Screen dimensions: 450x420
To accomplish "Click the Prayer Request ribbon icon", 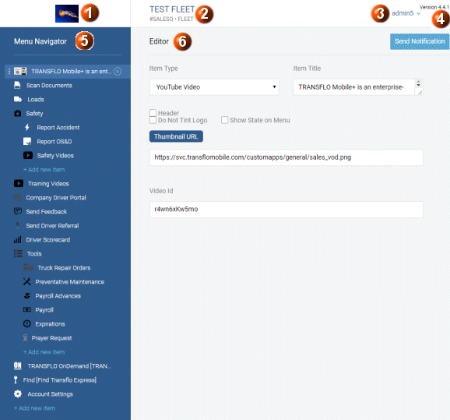I will coord(25,338).
